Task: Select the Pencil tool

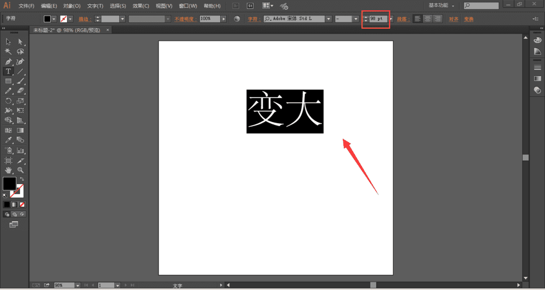Action: (x=8, y=91)
